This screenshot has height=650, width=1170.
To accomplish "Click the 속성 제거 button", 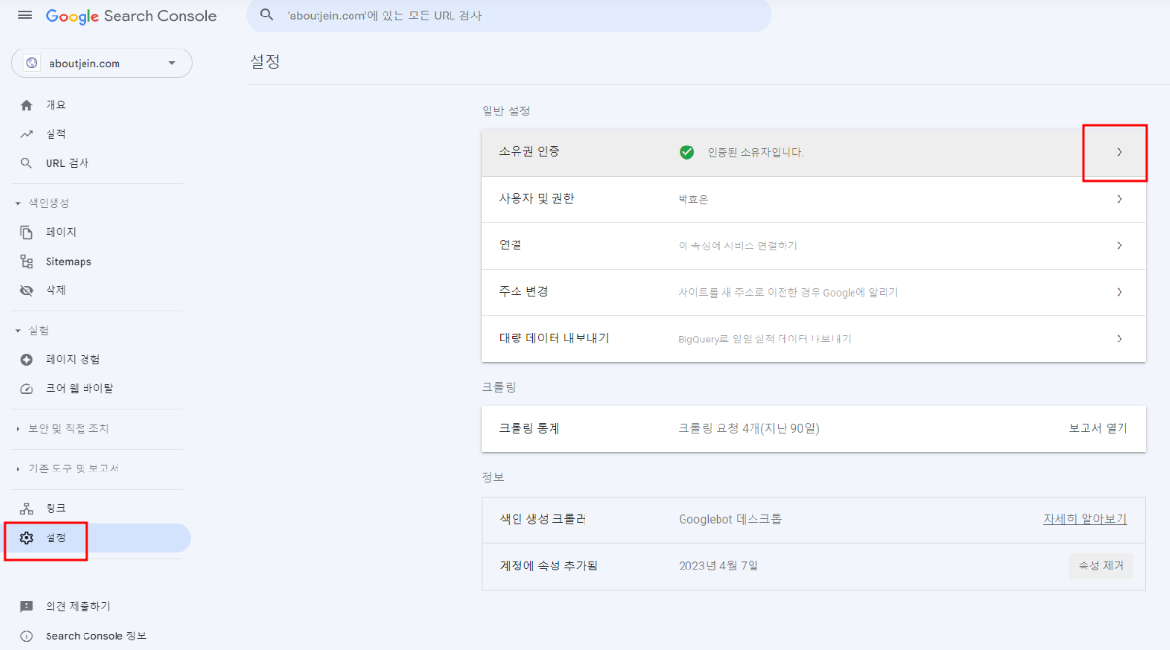I will pos(1100,566).
